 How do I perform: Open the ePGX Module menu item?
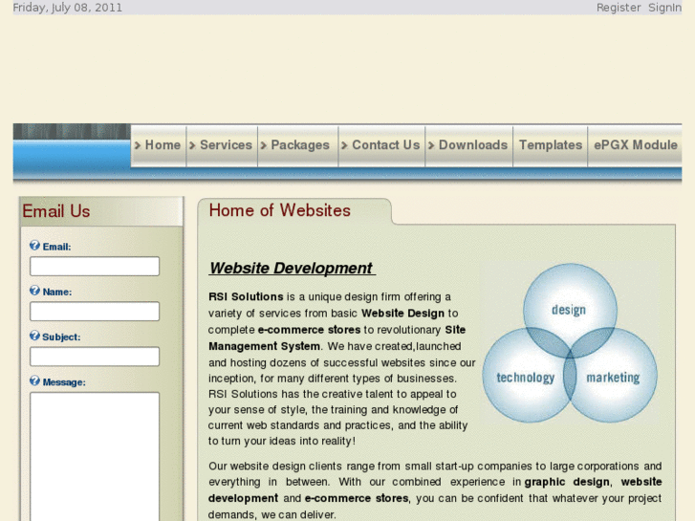coord(635,145)
